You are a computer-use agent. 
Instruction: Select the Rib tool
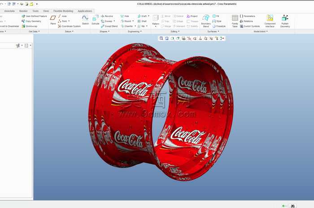point(141,26)
